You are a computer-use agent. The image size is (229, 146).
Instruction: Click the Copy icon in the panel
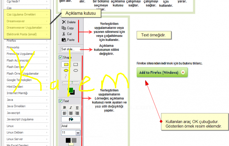click(64, 28)
